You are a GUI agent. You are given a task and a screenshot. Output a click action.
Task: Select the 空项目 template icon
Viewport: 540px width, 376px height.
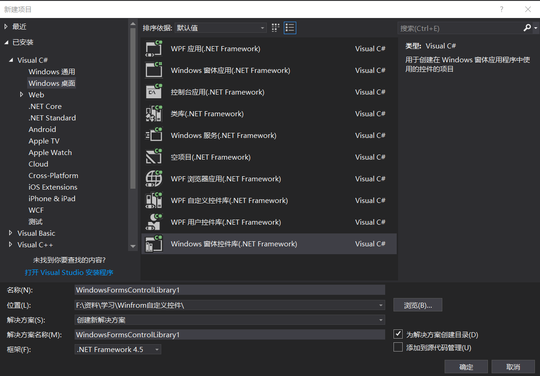pos(153,156)
